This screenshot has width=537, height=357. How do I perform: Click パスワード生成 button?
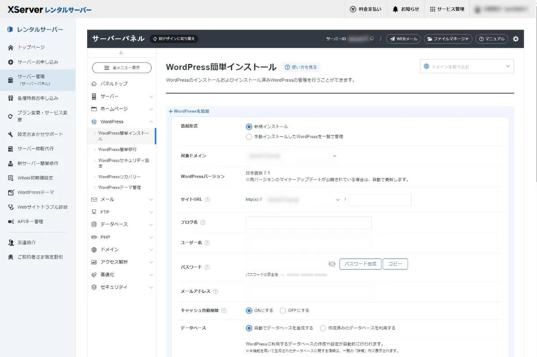tap(360, 264)
